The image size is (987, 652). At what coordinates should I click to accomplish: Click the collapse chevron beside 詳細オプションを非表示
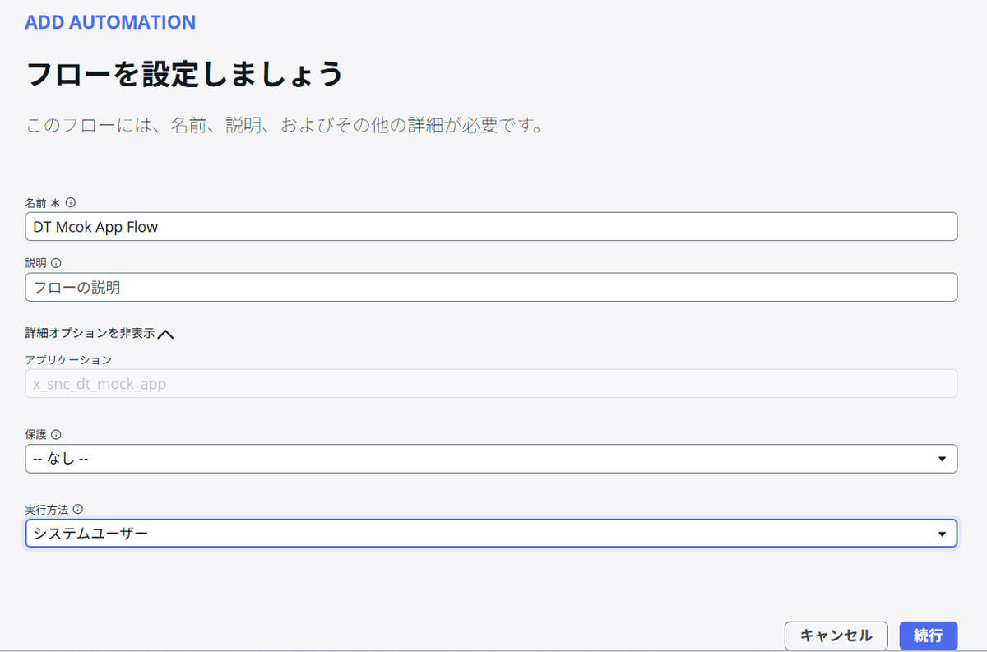(x=166, y=334)
